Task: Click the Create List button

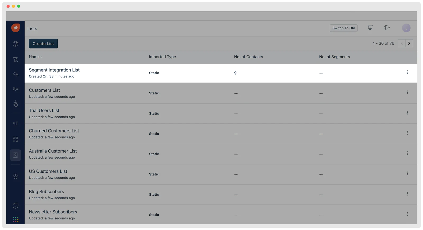Action: coord(43,44)
